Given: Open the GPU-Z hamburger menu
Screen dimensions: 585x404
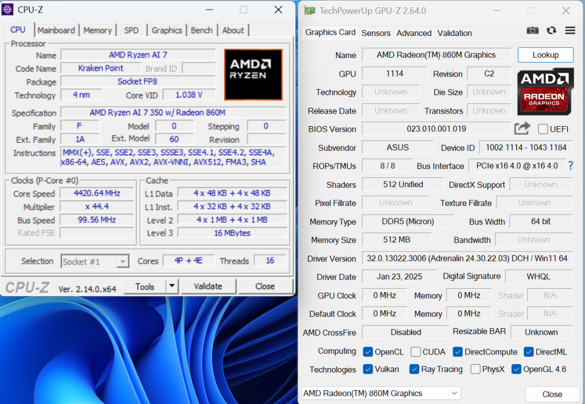Looking at the screenshot, I should click(570, 31).
